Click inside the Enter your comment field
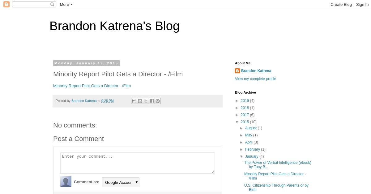Screen dimensions: 371x194 click(137, 163)
